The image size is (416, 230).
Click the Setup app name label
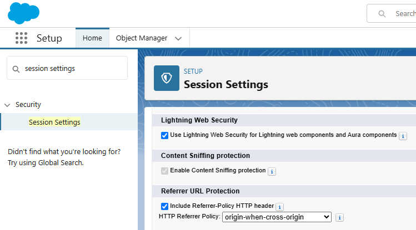49,38
